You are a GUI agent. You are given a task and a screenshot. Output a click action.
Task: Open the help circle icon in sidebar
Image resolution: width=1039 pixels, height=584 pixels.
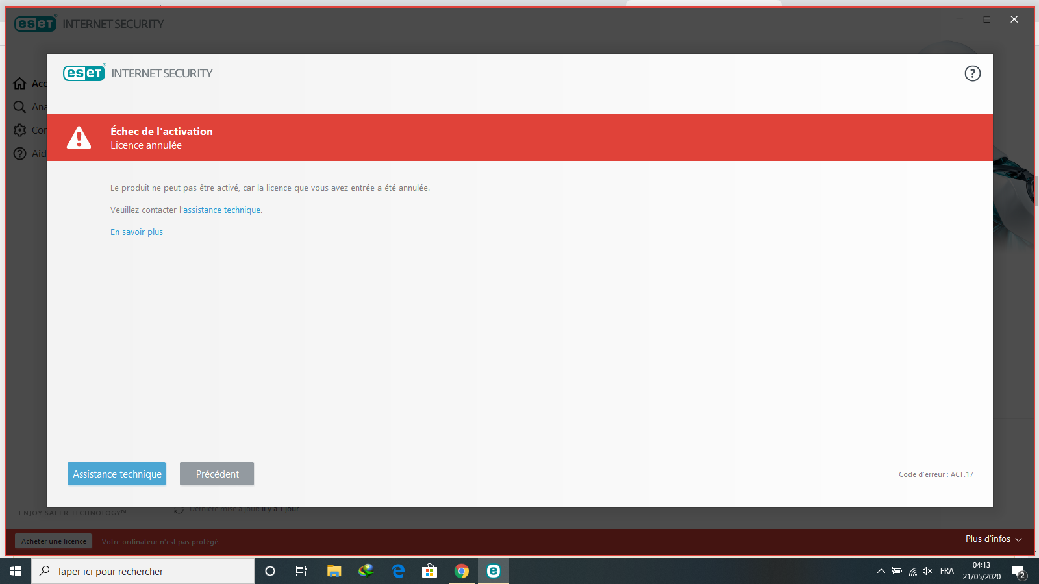pyautogui.click(x=20, y=154)
